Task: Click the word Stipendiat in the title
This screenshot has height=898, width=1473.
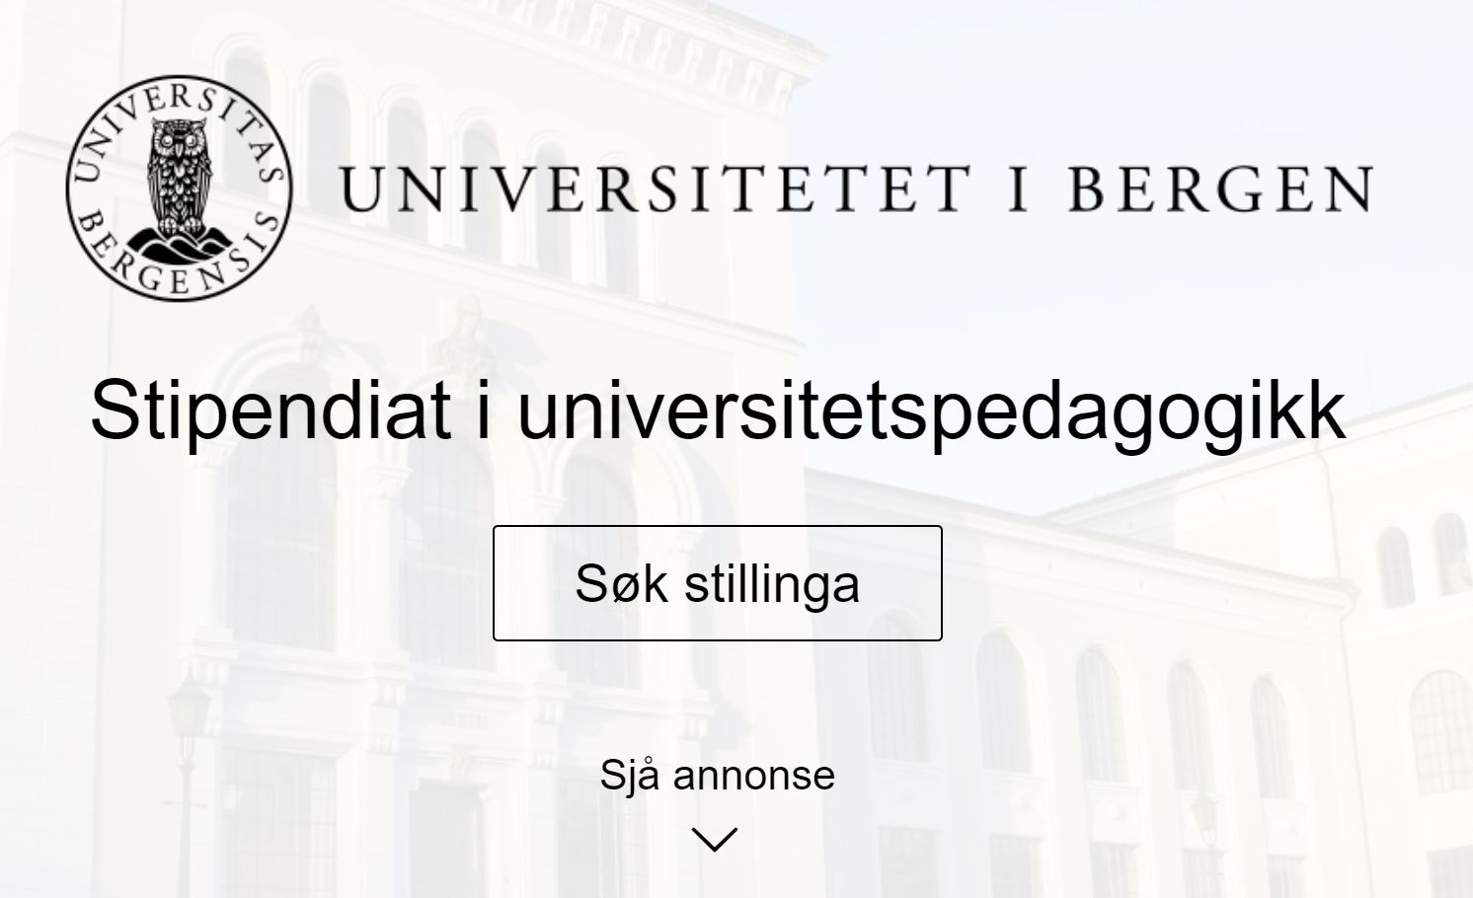Action: point(270,410)
